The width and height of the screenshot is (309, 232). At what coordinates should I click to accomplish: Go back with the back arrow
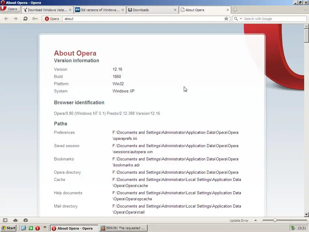point(6,19)
